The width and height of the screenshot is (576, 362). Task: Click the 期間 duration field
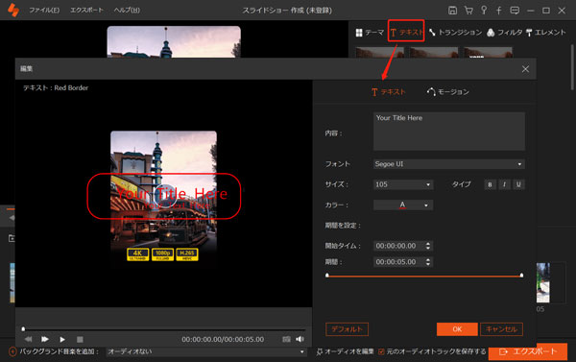coord(398,262)
